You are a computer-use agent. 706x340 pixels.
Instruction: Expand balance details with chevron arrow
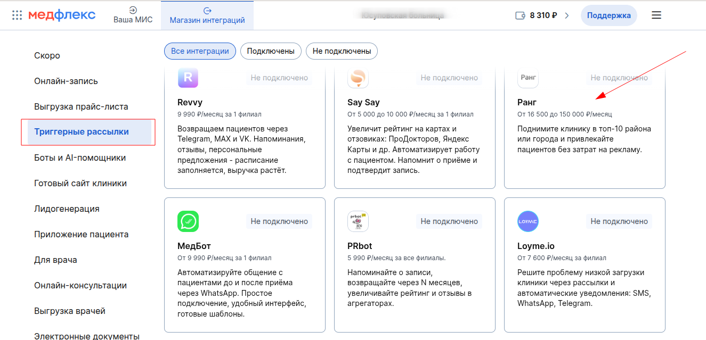567,15
